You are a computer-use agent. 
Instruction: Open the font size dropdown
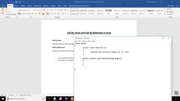coord(32,10)
